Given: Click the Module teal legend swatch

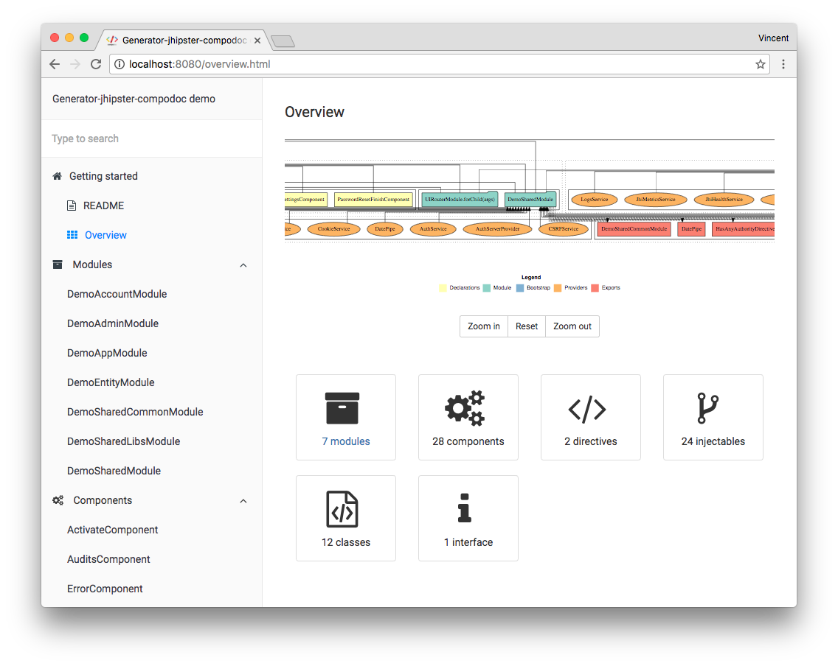Looking at the screenshot, I should 486,288.
